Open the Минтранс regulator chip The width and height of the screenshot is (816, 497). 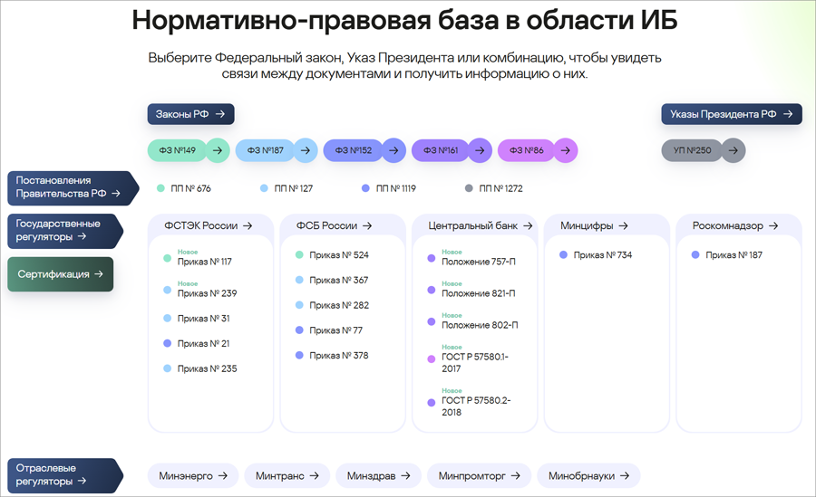(x=287, y=475)
